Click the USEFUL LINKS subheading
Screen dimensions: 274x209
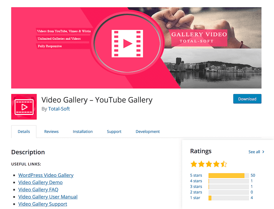[26, 164]
